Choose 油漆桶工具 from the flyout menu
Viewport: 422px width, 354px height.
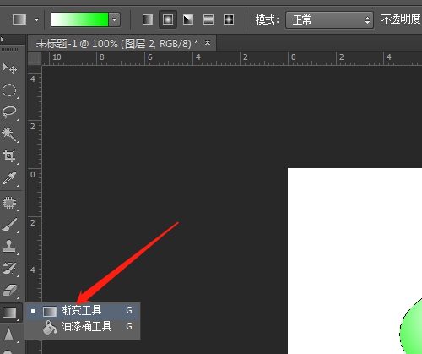[x=83, y=327]
